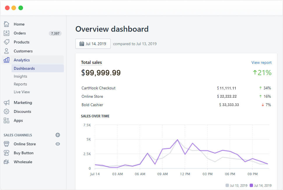Click the Discounts percent badge icon
Image resolution: width=283 pixels, height=190 pixels.
click(6, 111)
